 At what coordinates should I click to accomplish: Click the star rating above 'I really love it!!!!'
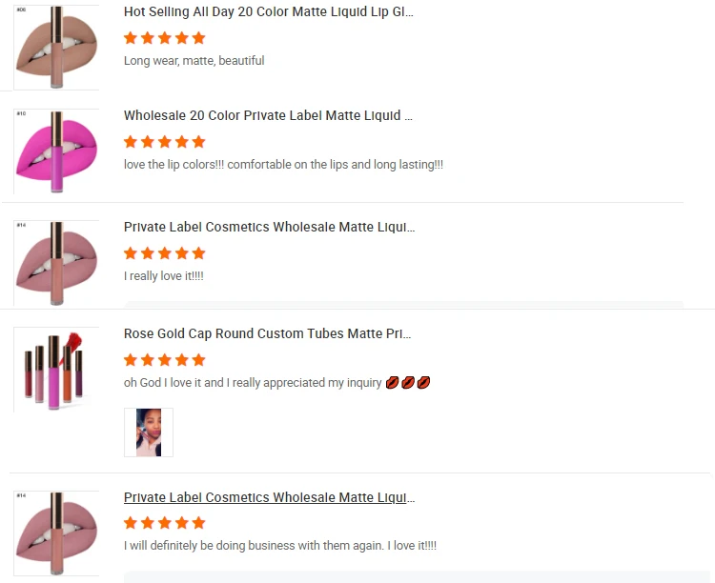click(165, 253)
